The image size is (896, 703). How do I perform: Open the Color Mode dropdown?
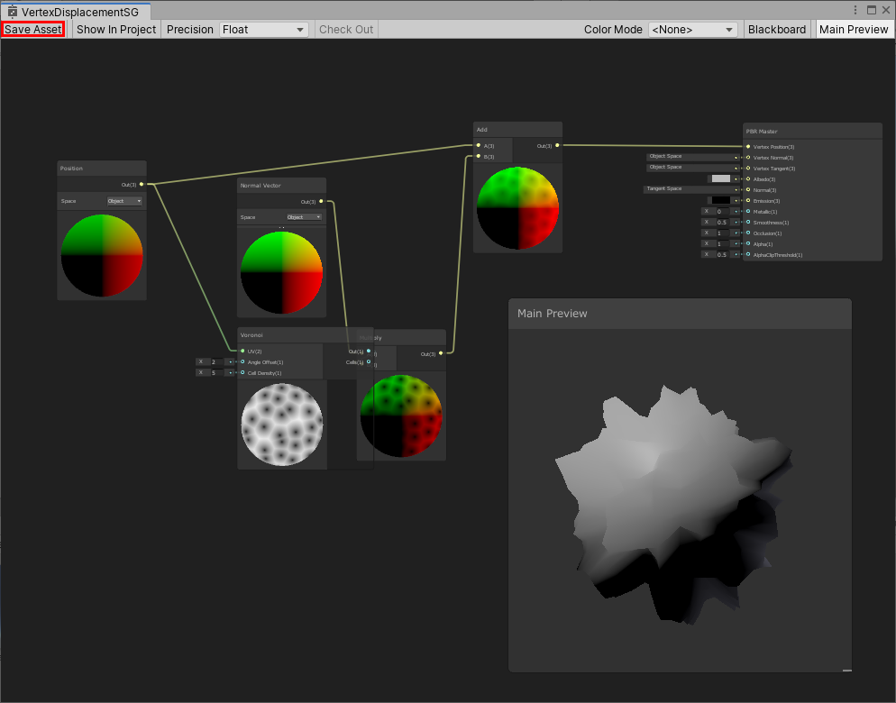coord(692,30)
